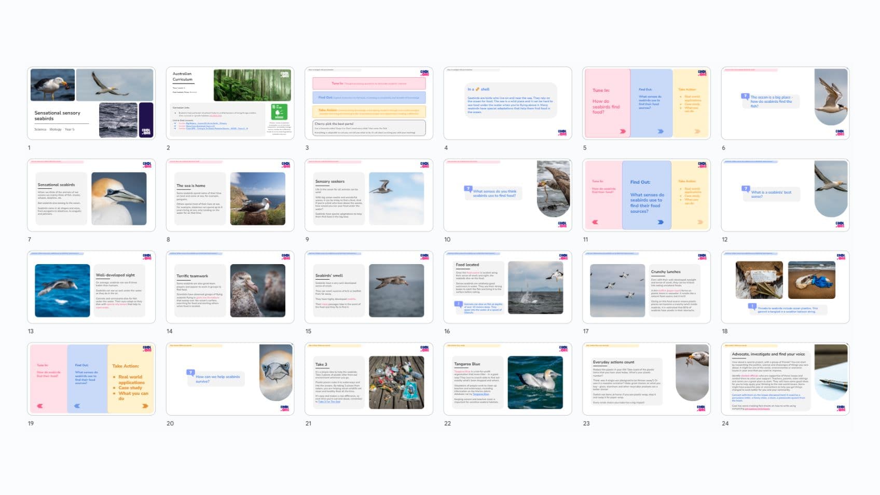Click the pink right arrow on slide 5

[x=623, y=131]
